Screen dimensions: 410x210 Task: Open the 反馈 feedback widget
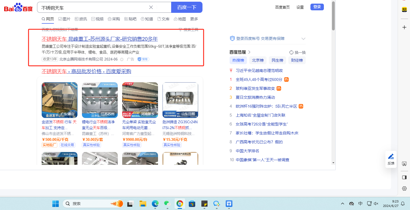coord(391,159)
